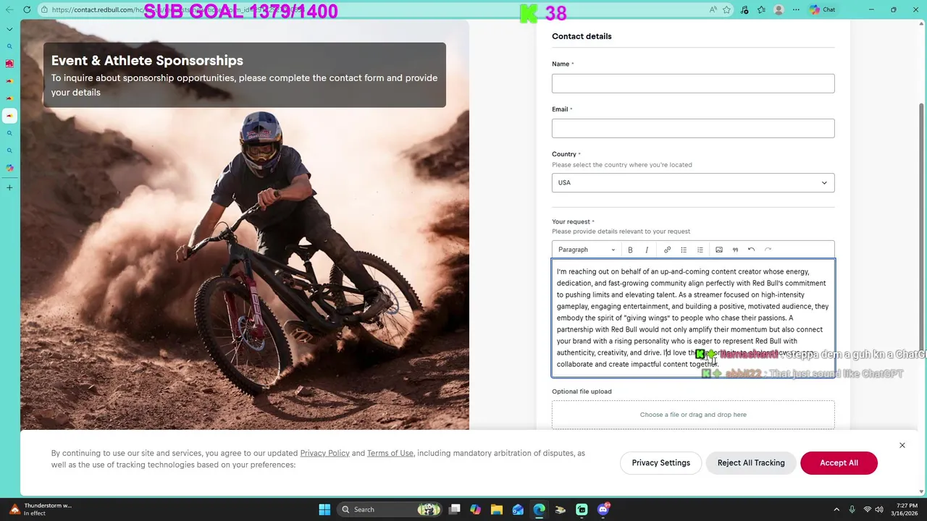Reject All Tracking cookies

point(751,462)
